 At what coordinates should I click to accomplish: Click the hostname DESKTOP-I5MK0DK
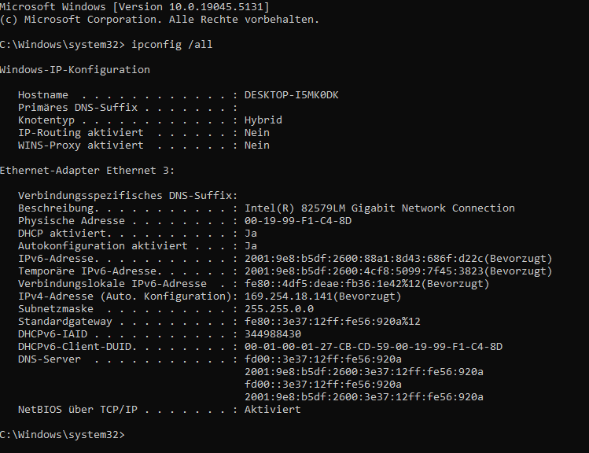pyautogui.click(x=292, y=95)
